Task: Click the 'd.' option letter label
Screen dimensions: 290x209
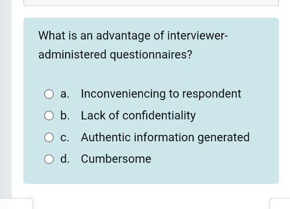Action: (x=65, y=159)
